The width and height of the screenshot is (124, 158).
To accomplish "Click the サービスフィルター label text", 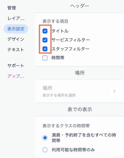I will click(71, 40).
